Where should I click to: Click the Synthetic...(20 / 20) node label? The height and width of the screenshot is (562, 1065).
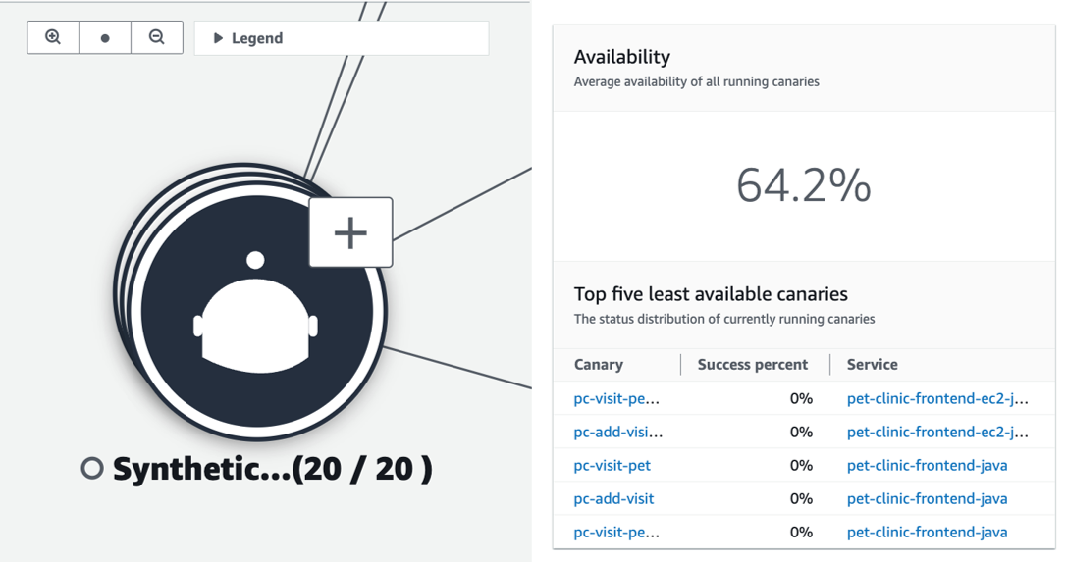[272, 469]
